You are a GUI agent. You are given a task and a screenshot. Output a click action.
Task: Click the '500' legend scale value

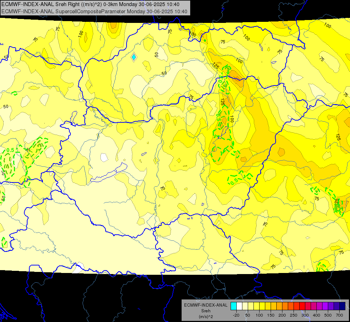coord(328,315)
